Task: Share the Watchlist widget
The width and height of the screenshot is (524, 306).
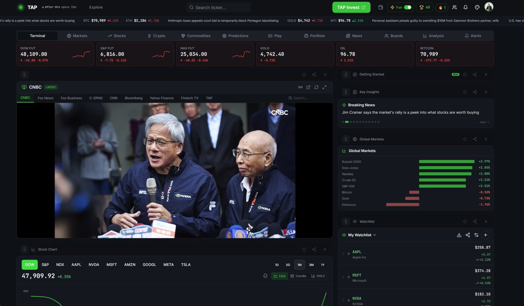Action: (x=475, y=222)
